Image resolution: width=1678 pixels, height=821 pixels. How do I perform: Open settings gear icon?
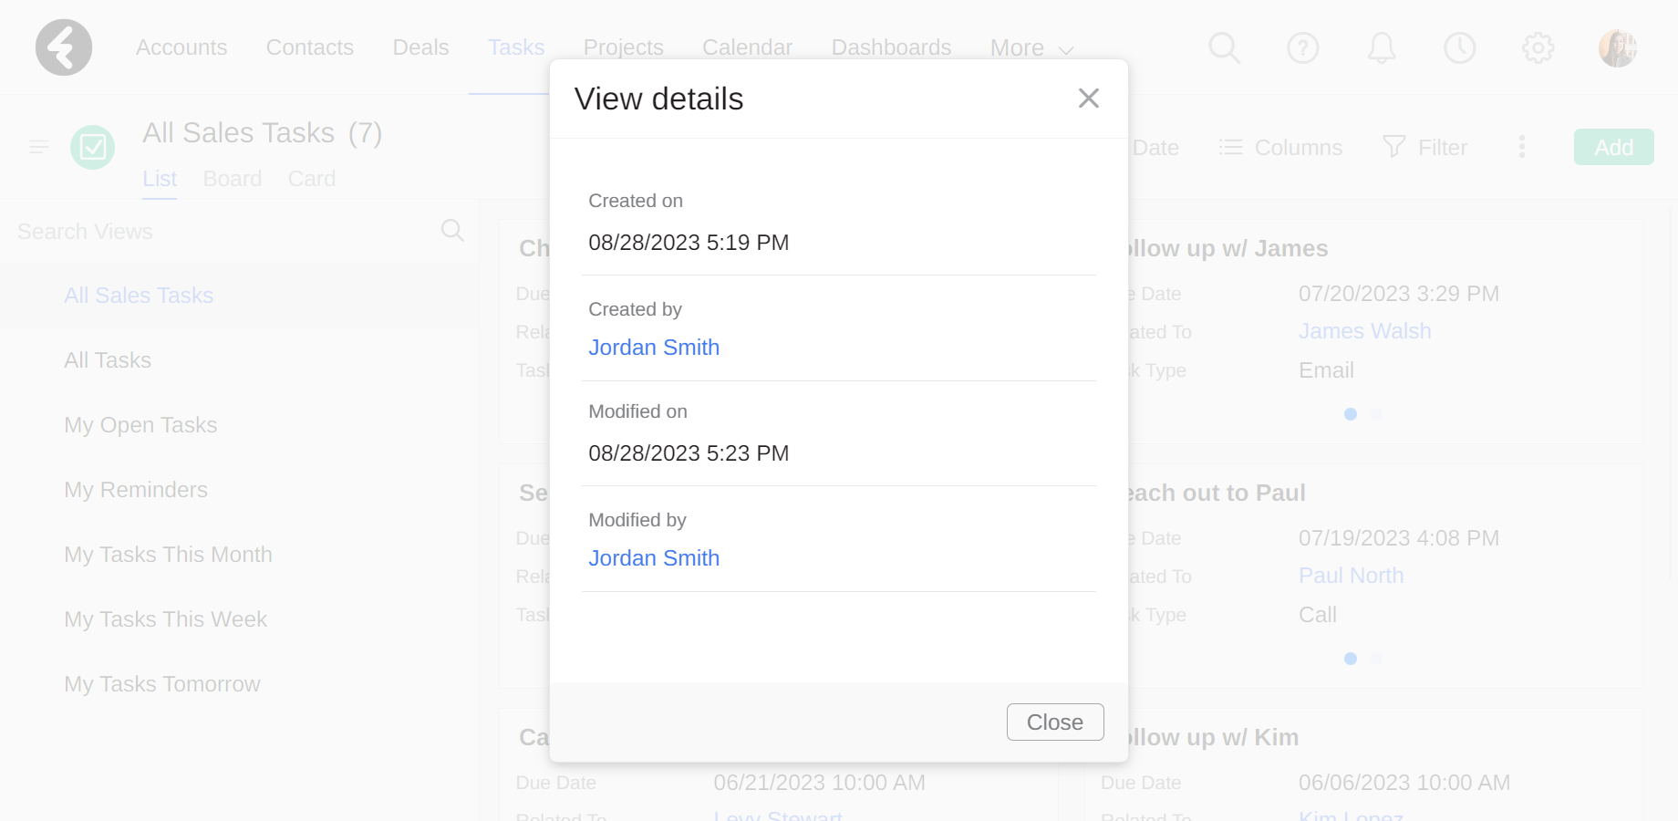pos(1538,47)
